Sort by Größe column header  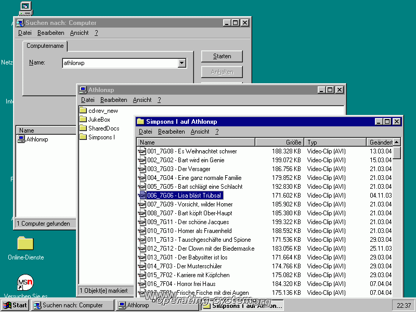pos(279,142)
